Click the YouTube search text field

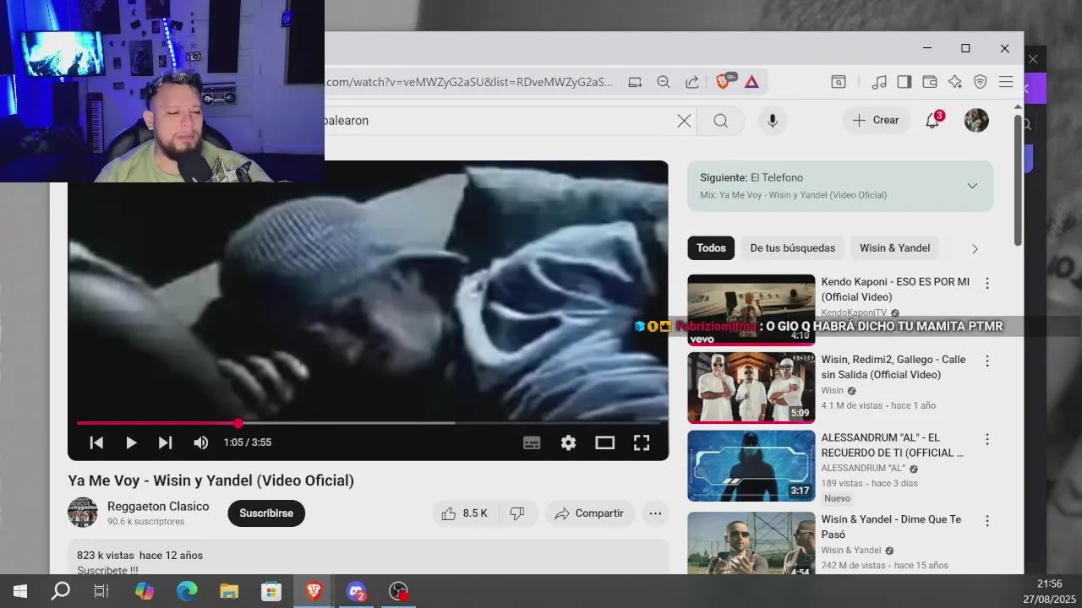click(x=499, y=121)
